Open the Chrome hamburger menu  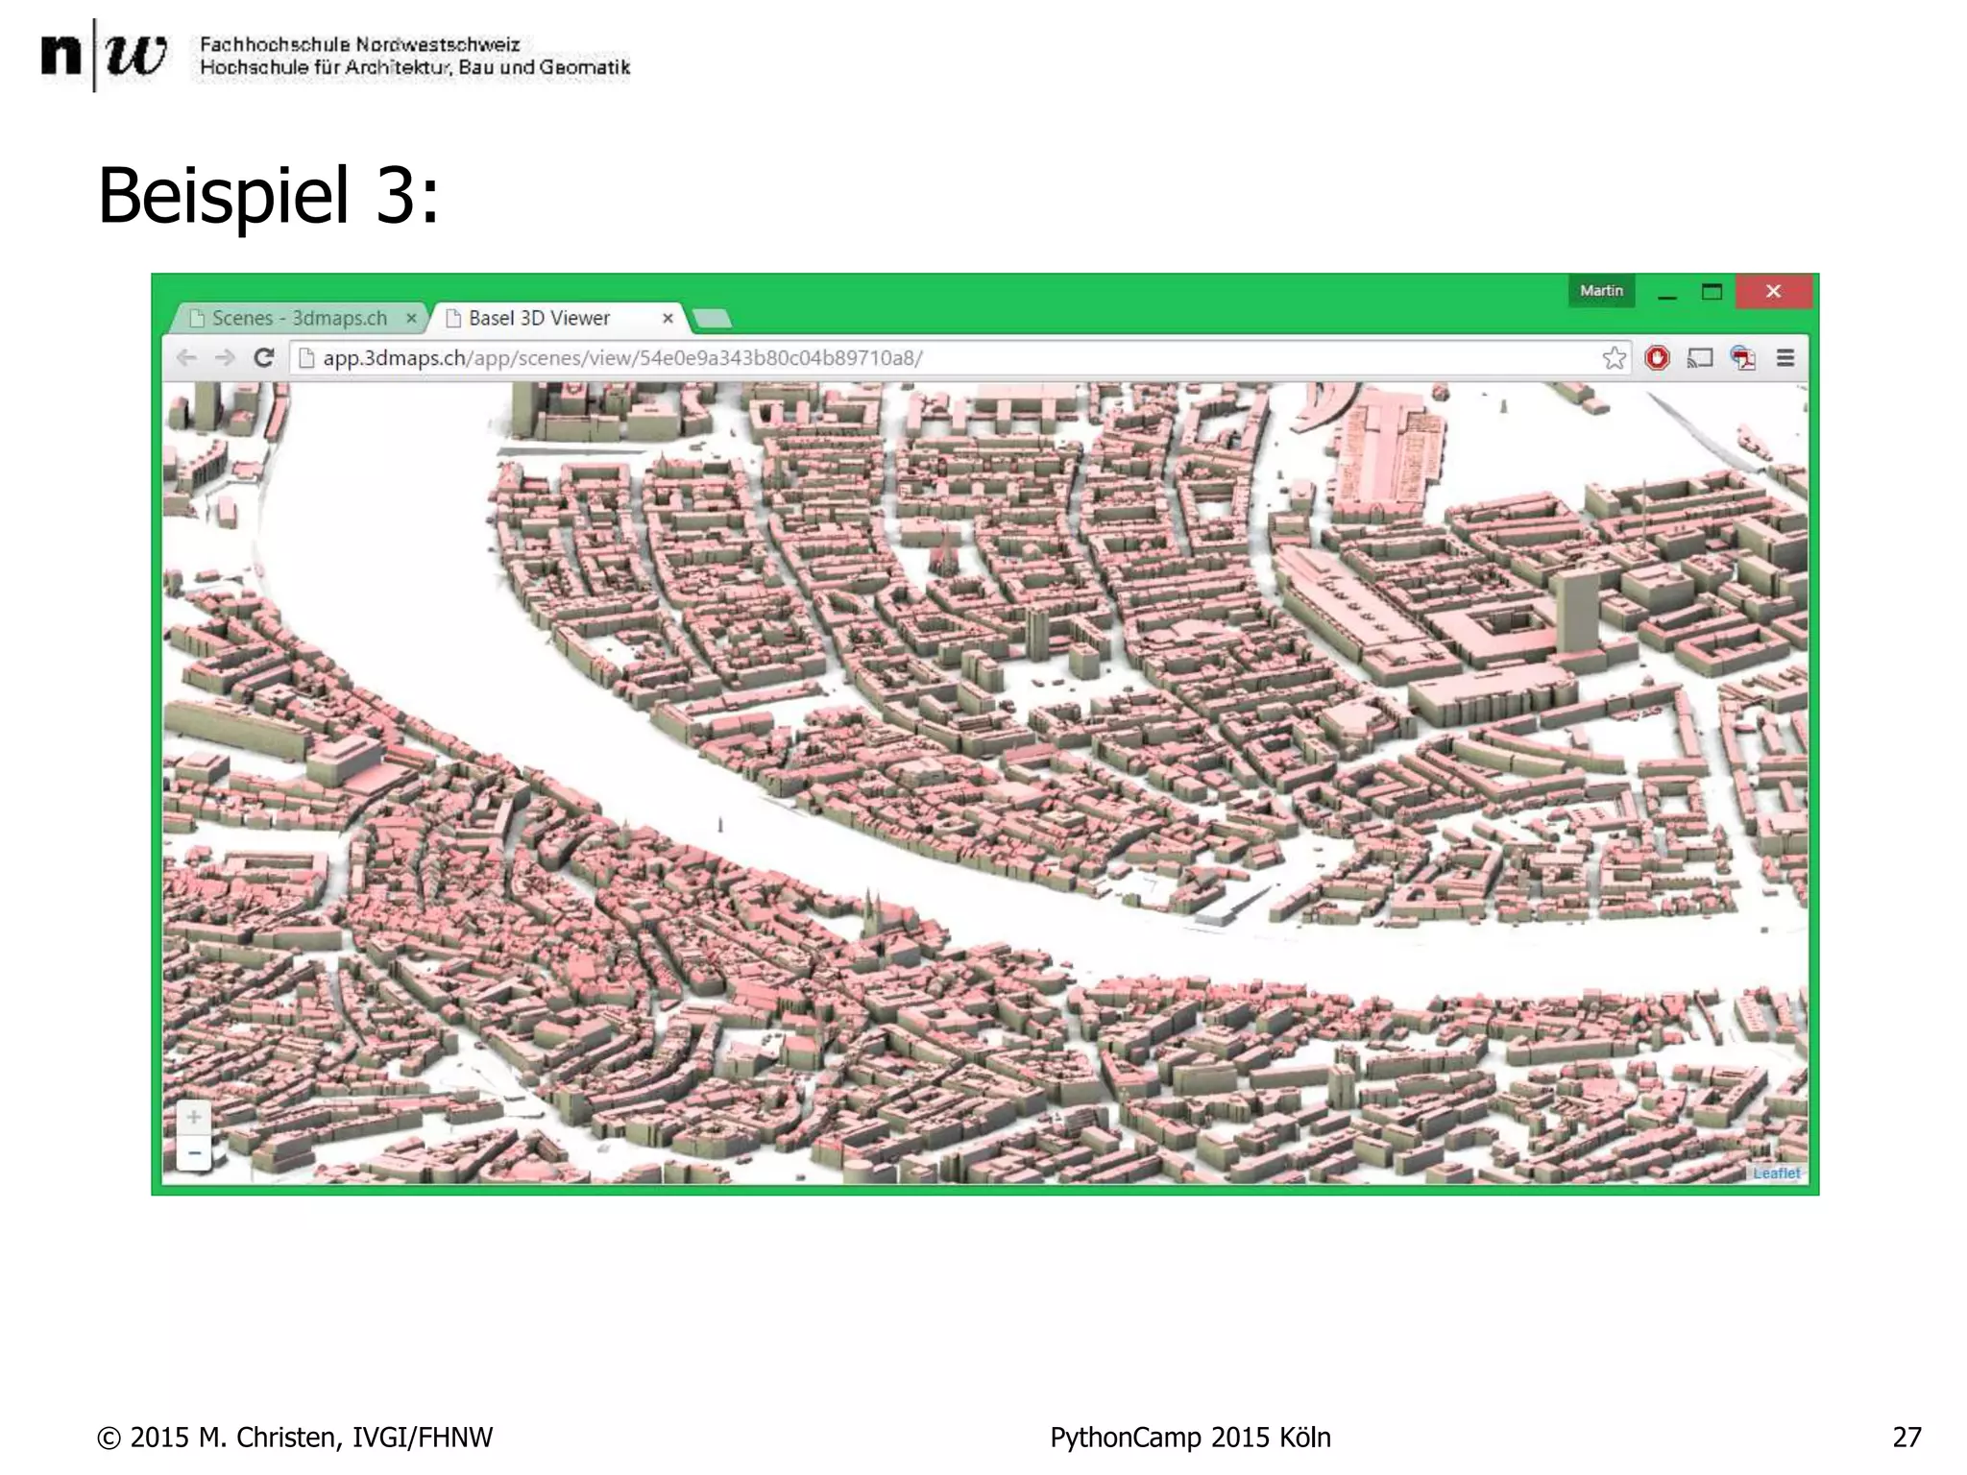(1785, 358)
